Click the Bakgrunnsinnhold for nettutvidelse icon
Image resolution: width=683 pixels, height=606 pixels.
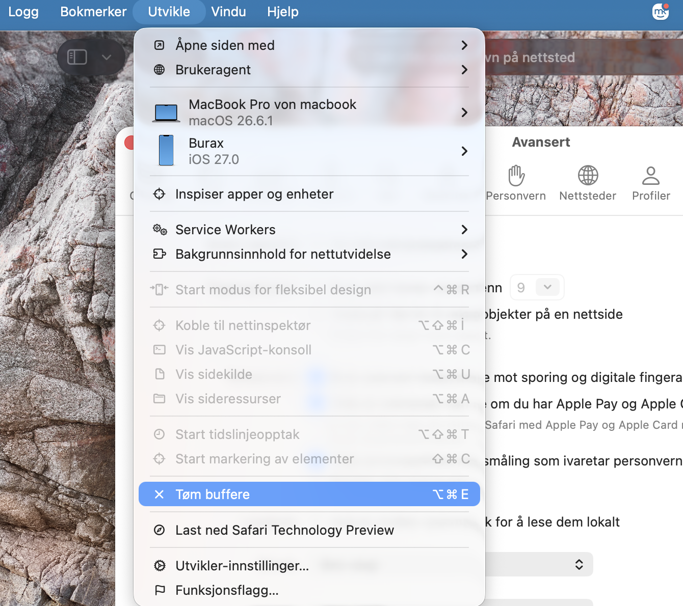160,254
